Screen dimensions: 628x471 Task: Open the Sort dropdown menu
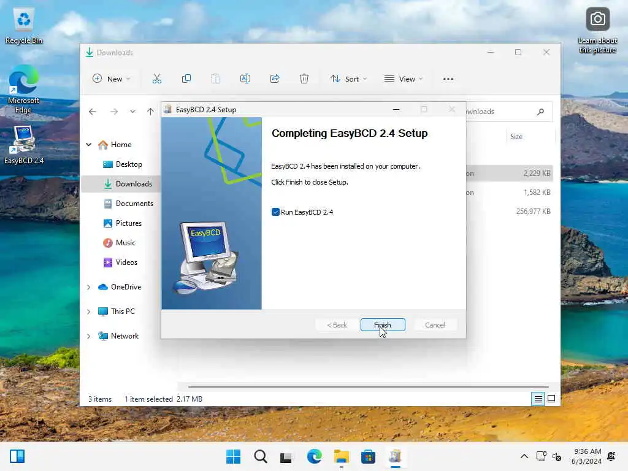(x=348, y=79)
